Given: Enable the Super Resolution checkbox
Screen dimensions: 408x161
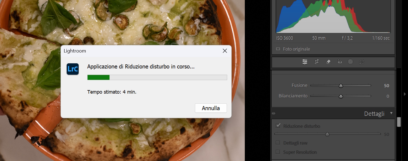Looking at the screenshot, I should pyautogui.click(x=278, y=152).
